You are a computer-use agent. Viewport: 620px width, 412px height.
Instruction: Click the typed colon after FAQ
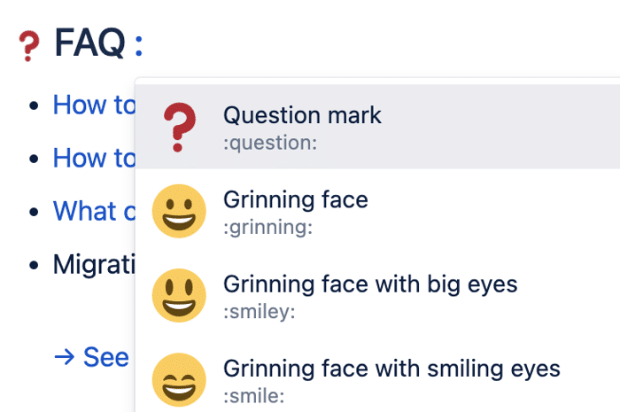(138, 46)
